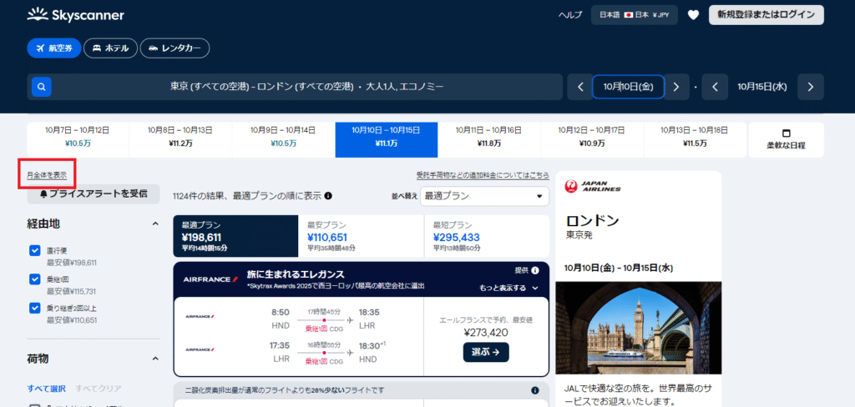Open the 並べ替え 最適プラン dropdown
The width and height of the screenshot is (855, 407).
click(484, 196)
